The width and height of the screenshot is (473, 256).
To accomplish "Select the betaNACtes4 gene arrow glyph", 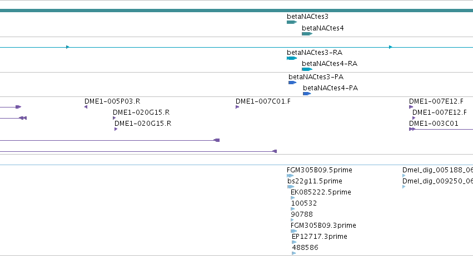I will [x=307, y=34].
